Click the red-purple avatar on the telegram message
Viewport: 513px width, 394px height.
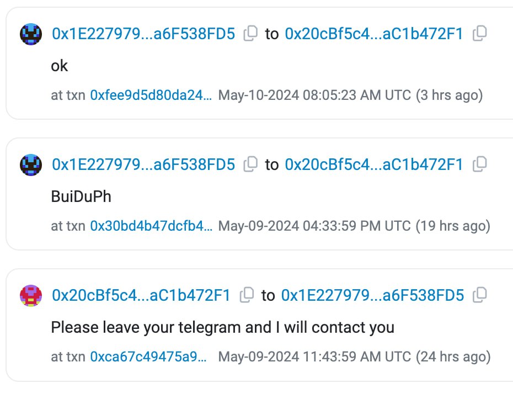pos(31,295)
